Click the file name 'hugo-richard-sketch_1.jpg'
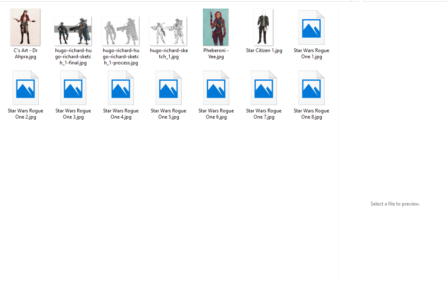The height and width of the screenshot is (281, 447). pyautogui.click(x=169, y=53)
